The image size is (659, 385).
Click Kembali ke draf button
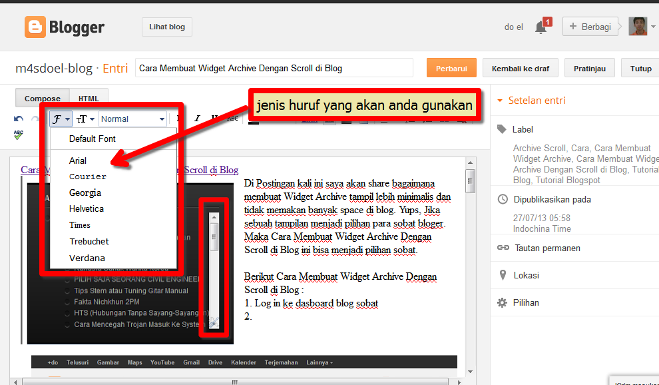click(x=521, y=68)
